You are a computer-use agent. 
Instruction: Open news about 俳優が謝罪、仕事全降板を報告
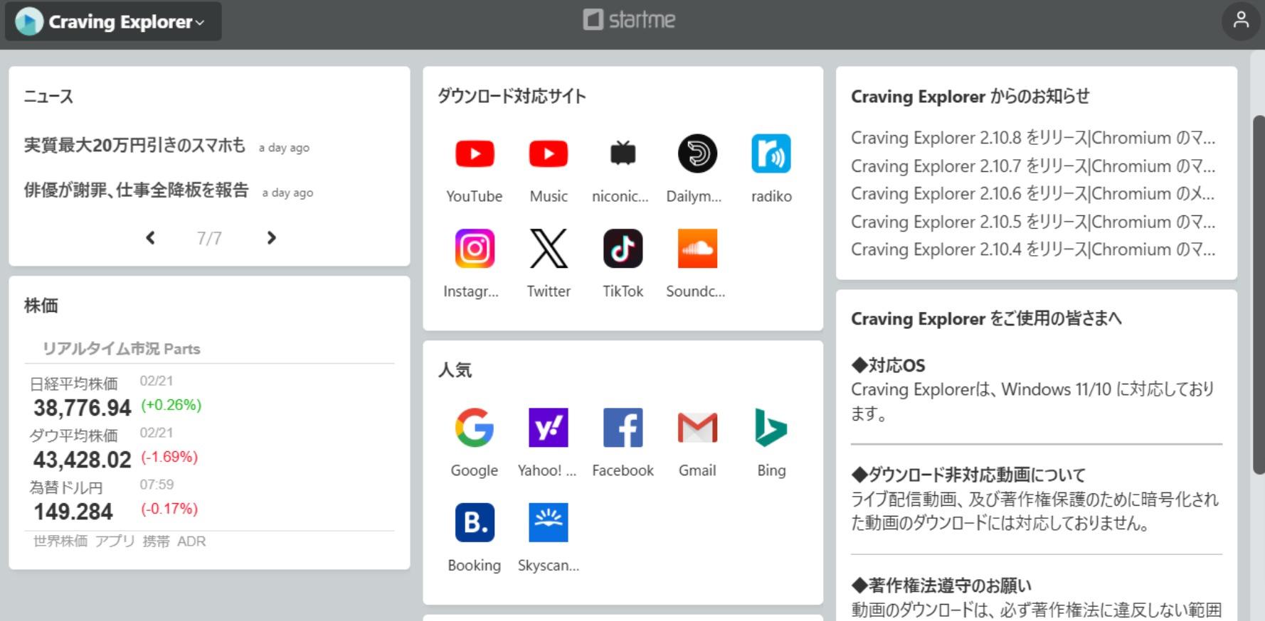pos(137,190)
